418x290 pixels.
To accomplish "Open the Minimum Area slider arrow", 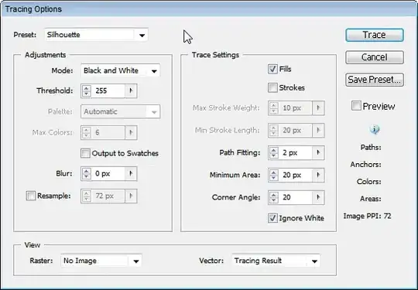I will click(318, 175).
